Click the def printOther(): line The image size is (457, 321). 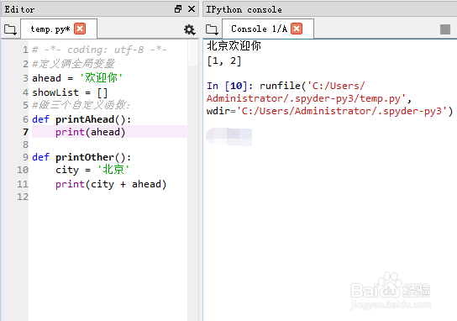click(x=81, y=157)
